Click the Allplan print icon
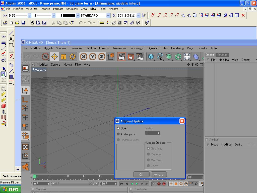257x193 pixels. 32,23
